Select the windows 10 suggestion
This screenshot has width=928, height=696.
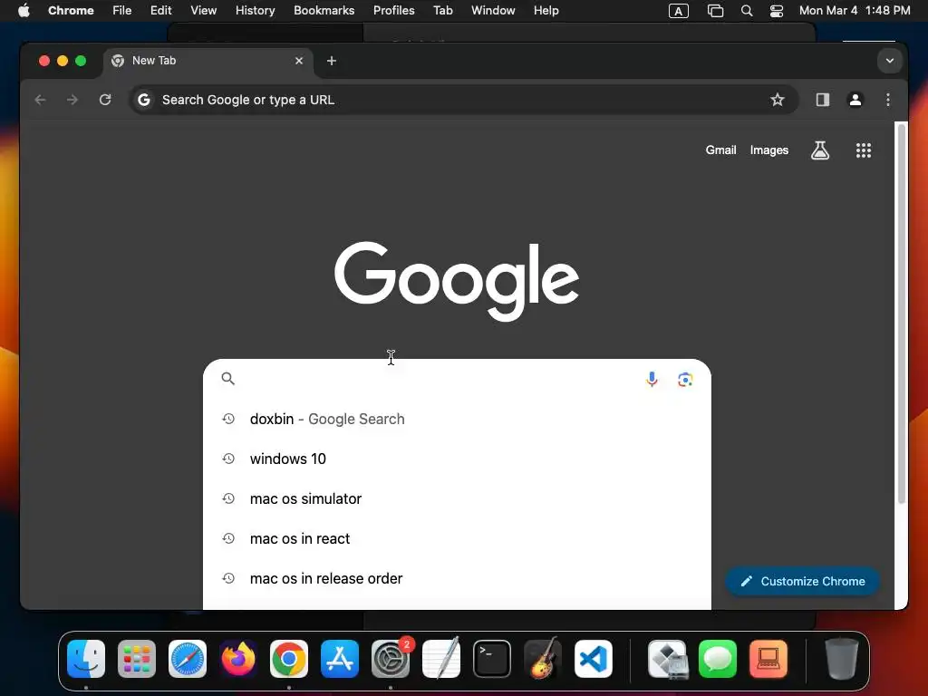(x=457, y=459)
